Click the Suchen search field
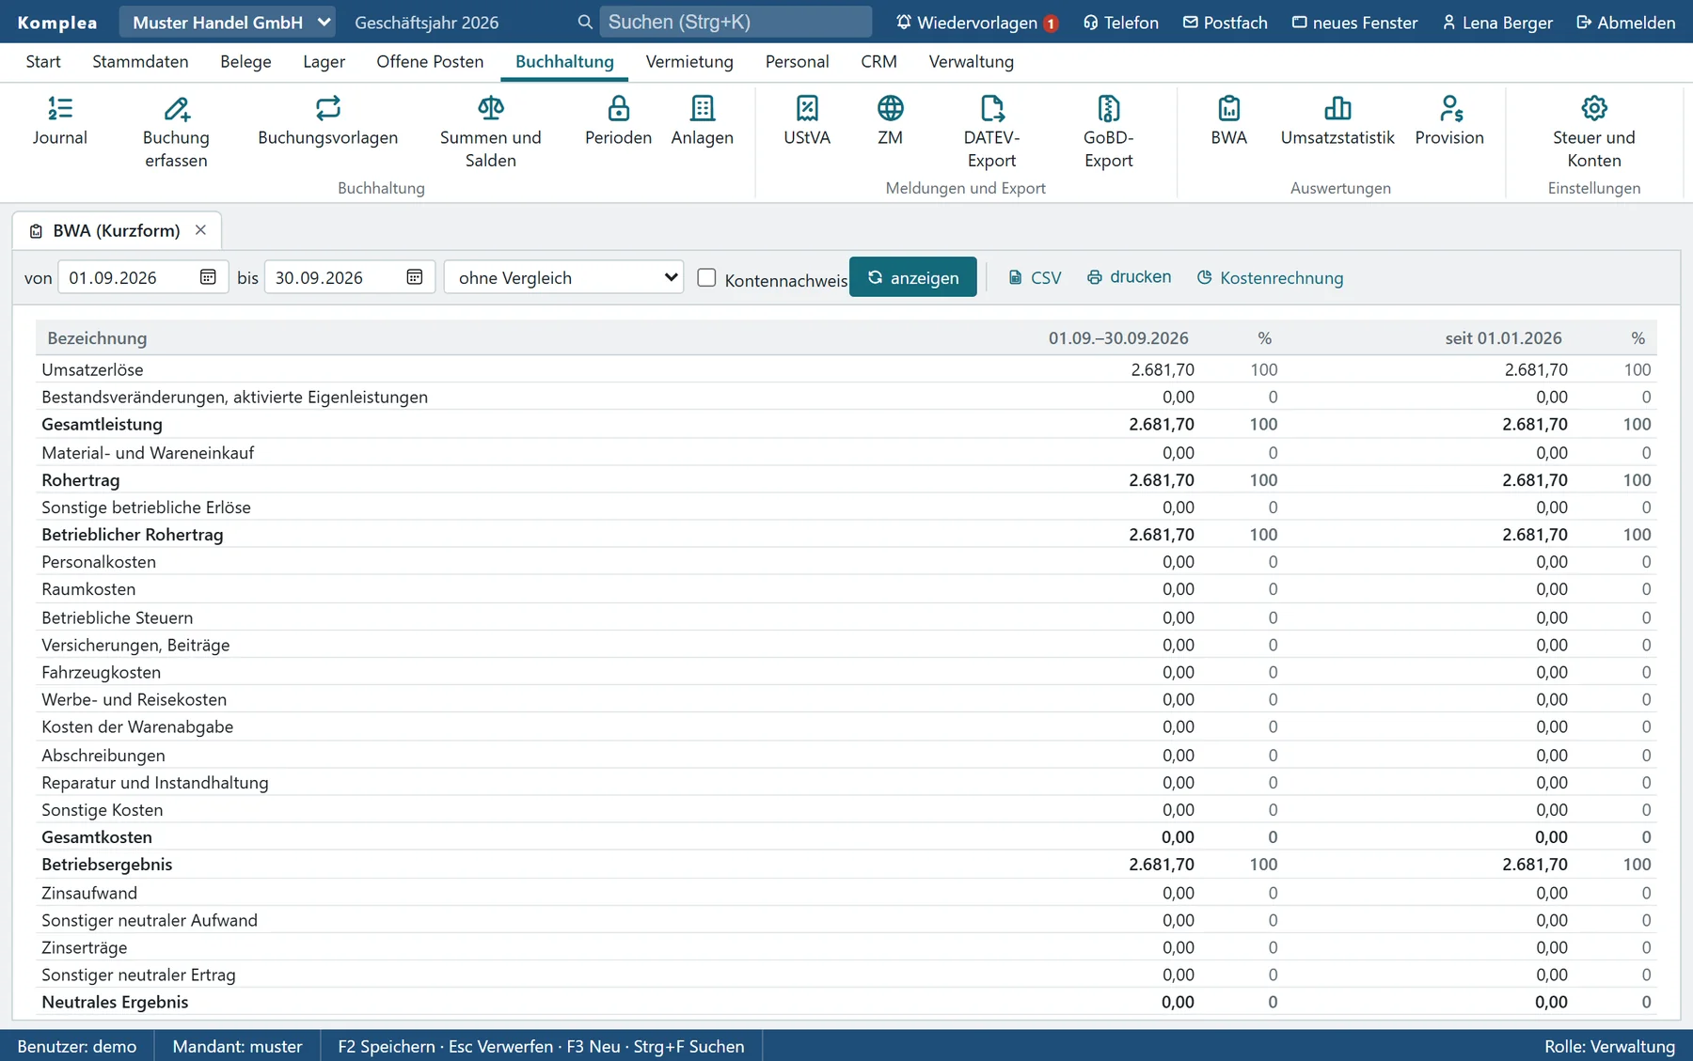The image size is (1693, 1061). pyautogui.click(x=736, y=22)
